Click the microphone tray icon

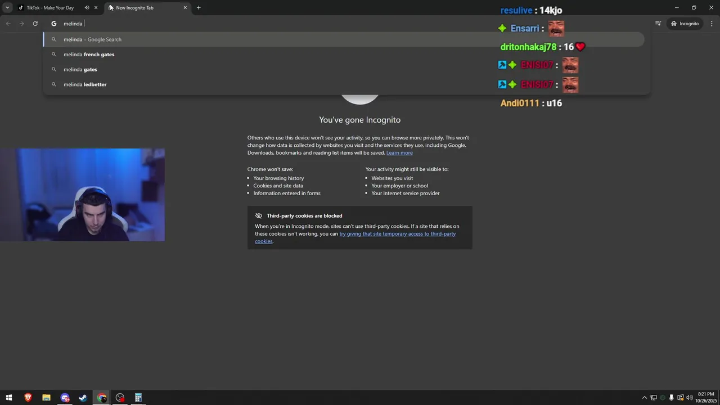(x=671, y=398)
